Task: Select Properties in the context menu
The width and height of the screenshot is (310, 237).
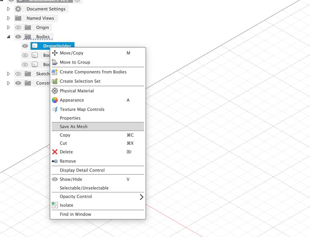Action: click(x=70, y=118)
